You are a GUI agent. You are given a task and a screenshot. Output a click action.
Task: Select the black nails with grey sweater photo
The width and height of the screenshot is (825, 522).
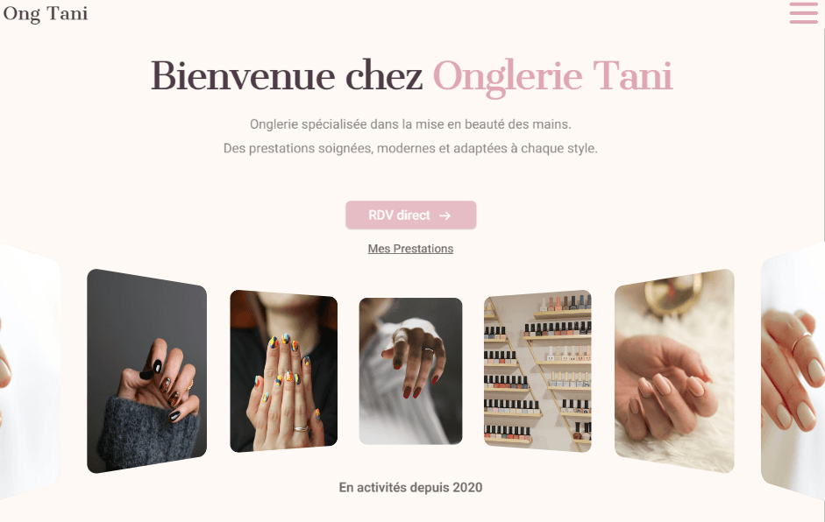click(x=146, y=370)
